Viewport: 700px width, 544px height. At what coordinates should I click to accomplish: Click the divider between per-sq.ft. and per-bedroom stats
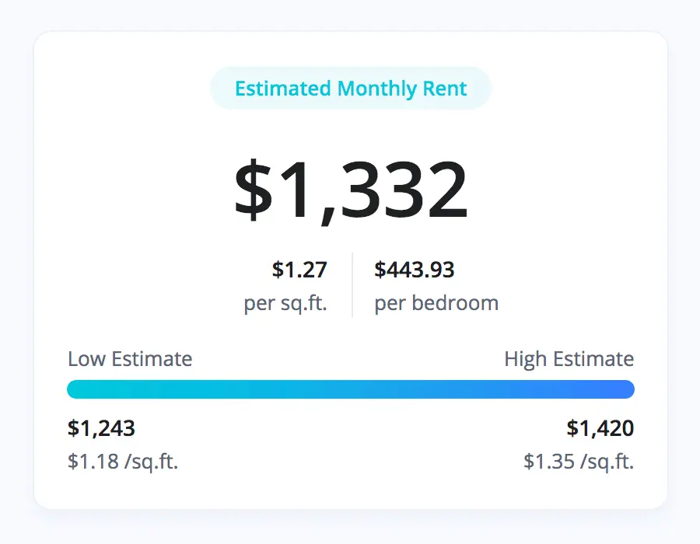[x=354, y=284]
